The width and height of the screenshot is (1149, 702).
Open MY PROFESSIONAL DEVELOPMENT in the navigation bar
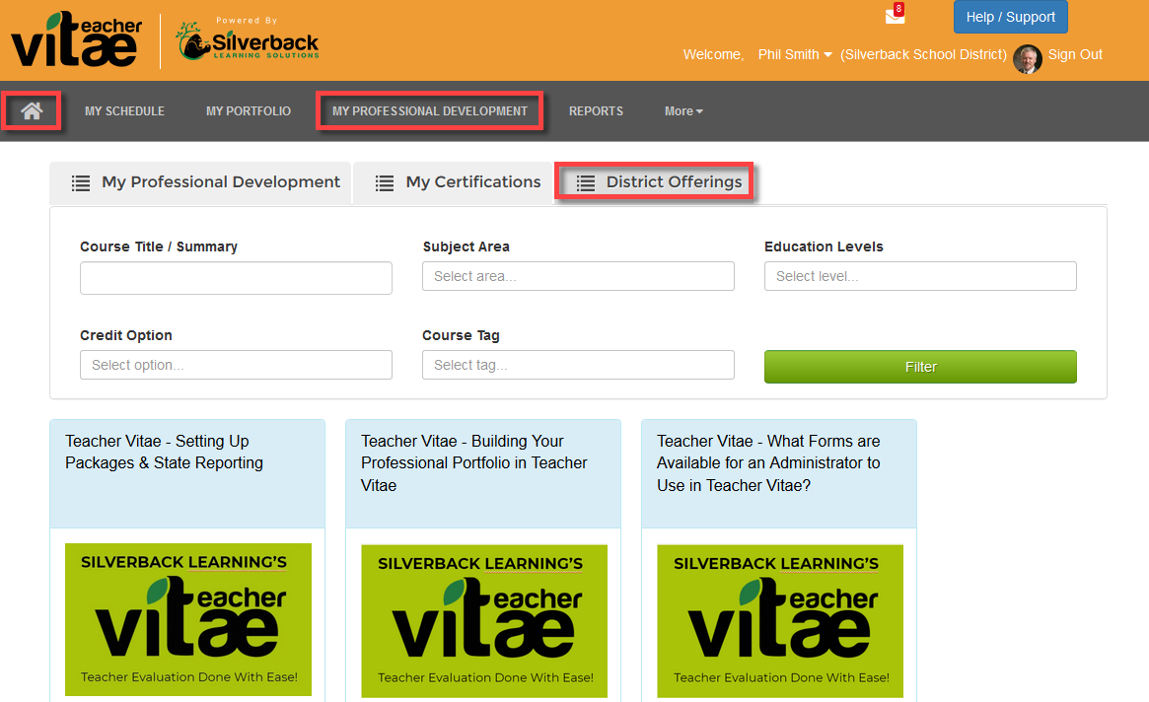429,111
